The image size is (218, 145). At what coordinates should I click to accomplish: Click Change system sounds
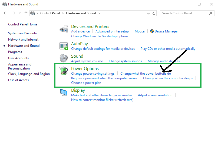[x=125, y=61]
